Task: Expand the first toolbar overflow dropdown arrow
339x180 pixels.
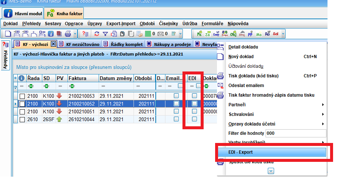Action: tap(75, 34)
